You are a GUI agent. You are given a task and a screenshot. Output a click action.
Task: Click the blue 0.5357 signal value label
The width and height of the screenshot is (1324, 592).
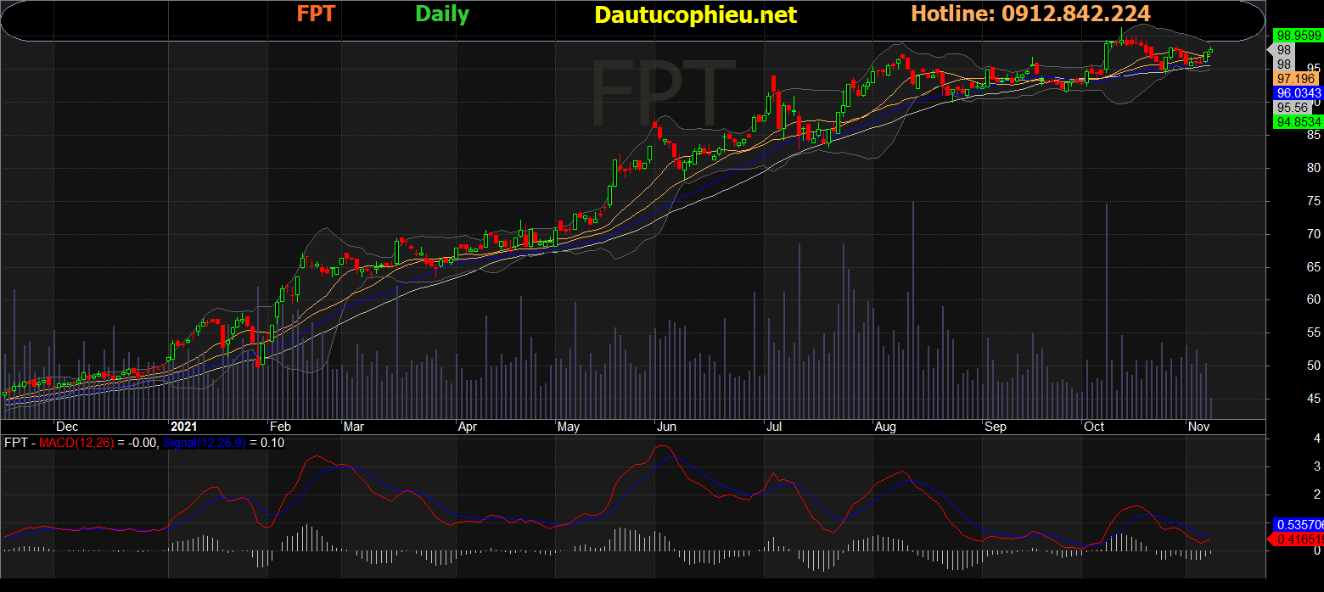point(1298,524)
